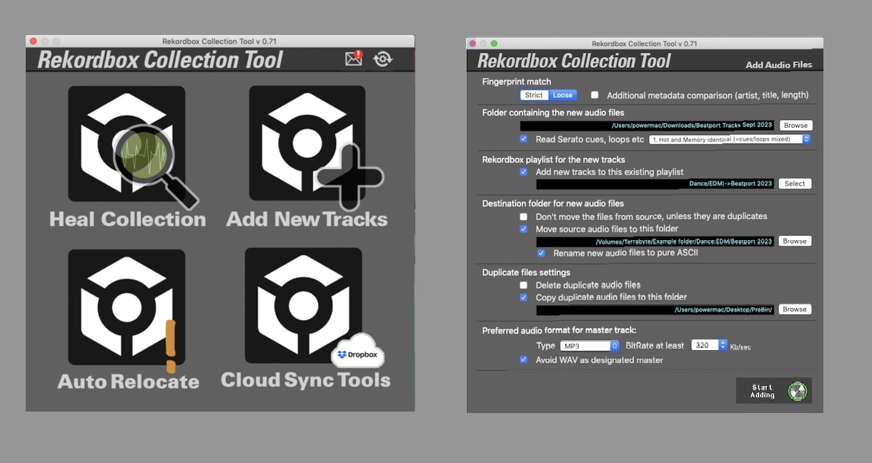This screenshot has height=463, width=872.
Task: Switch fingerprint match to Strict
Action: click(533, 94)
